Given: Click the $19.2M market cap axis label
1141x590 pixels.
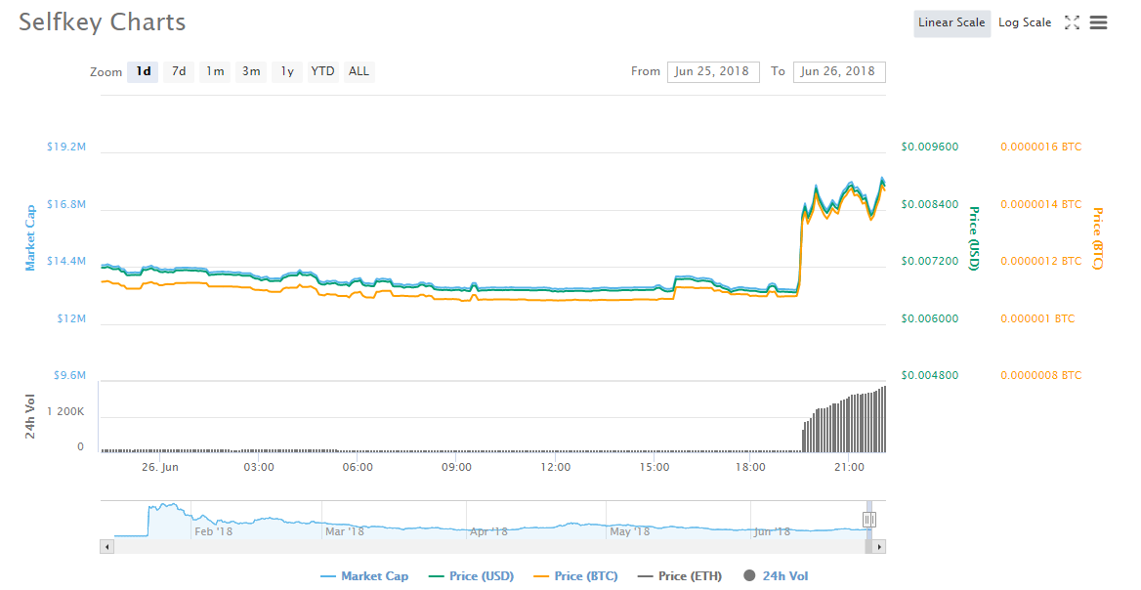Looking at the screenshot, I should [66, 147].
